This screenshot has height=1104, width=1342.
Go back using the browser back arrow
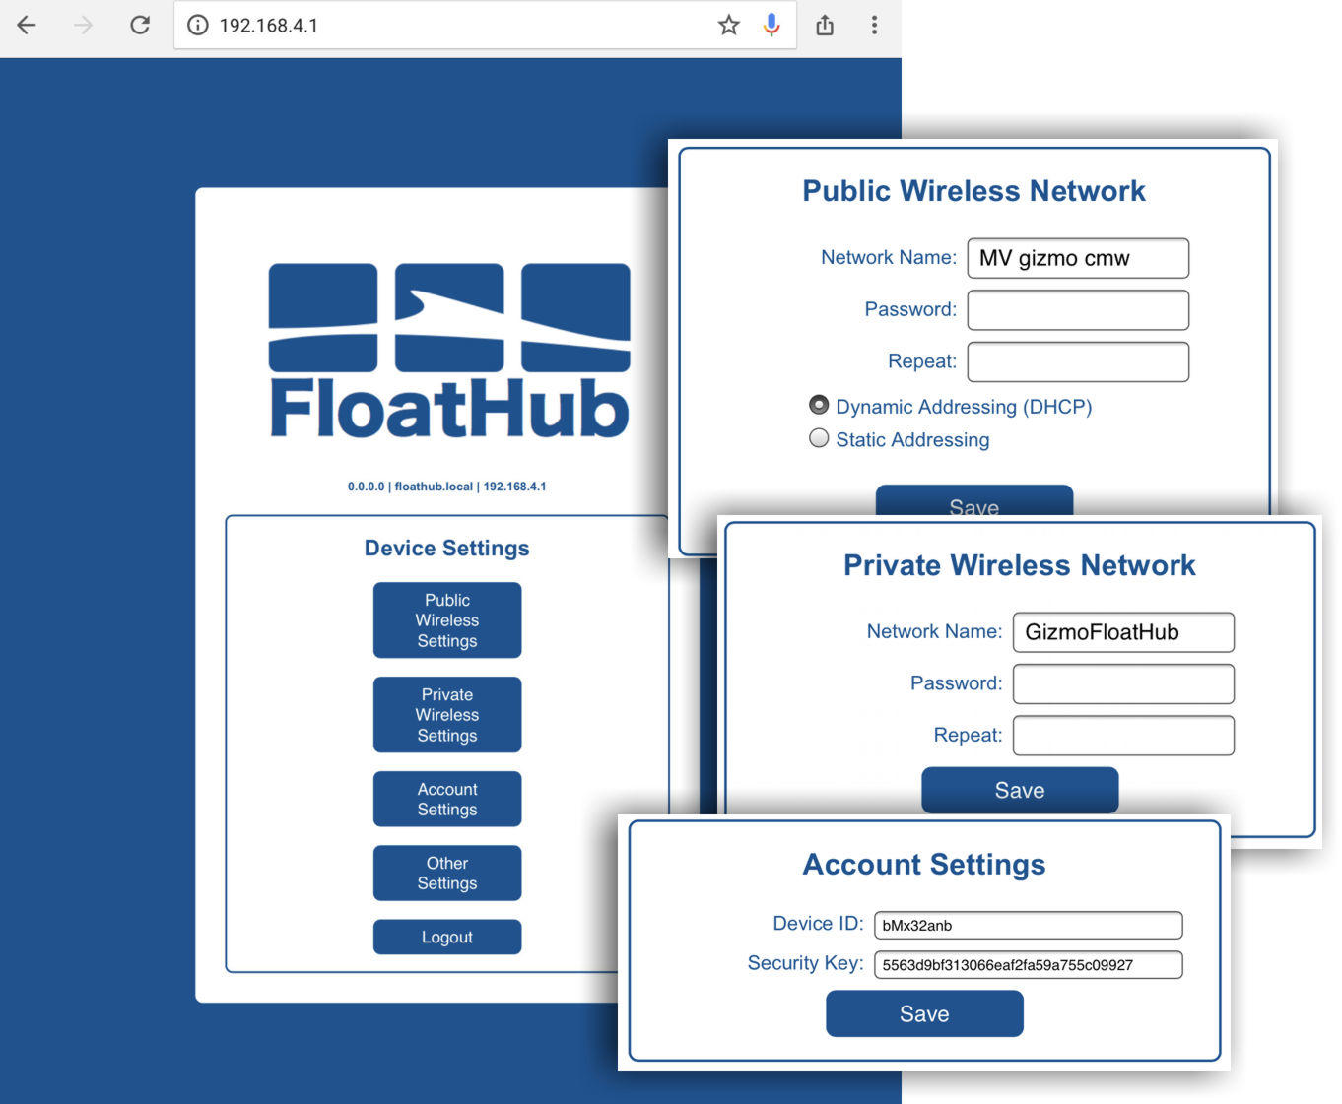pos(27,25)
